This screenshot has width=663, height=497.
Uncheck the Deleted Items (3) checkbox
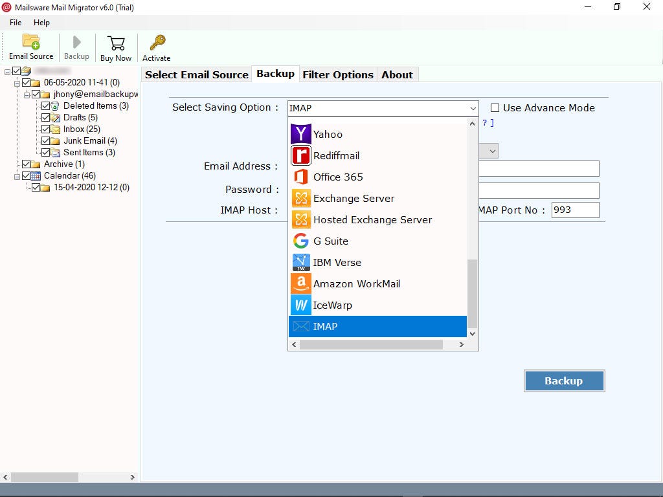[x=46, y=105]
